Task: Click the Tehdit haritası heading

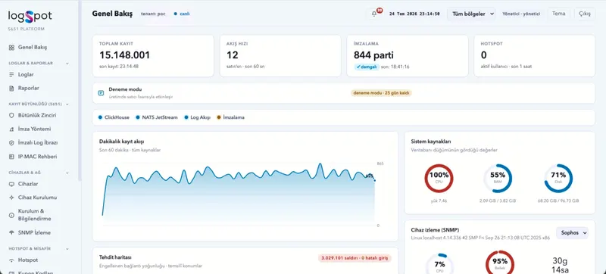Action: coord(116,257)
